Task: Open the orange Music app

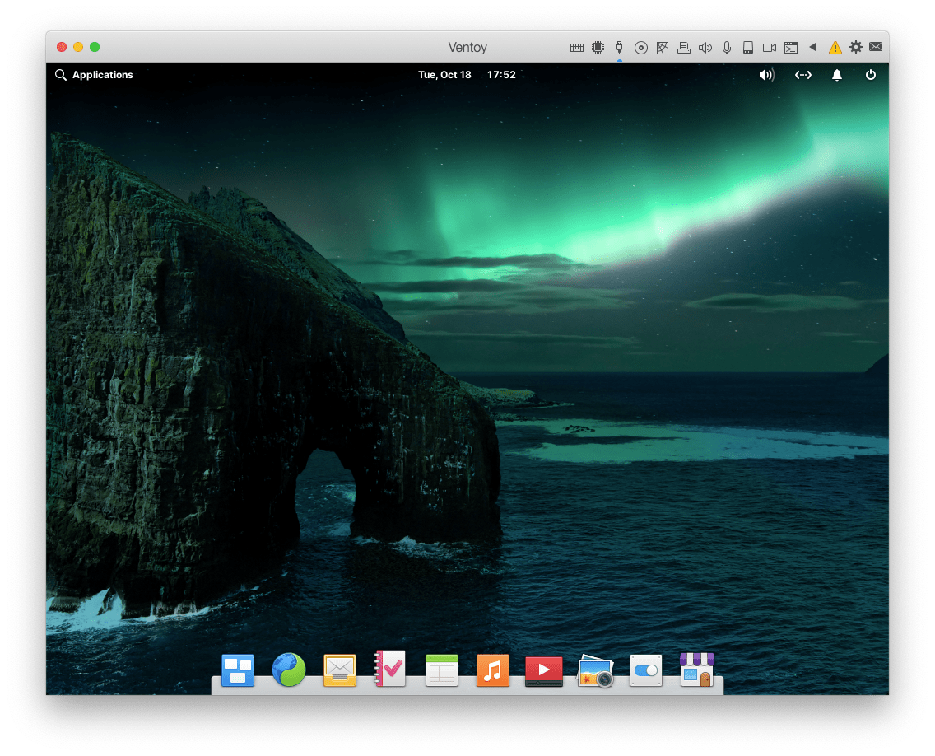Action: pyautogui.click(x=492, y=670)
